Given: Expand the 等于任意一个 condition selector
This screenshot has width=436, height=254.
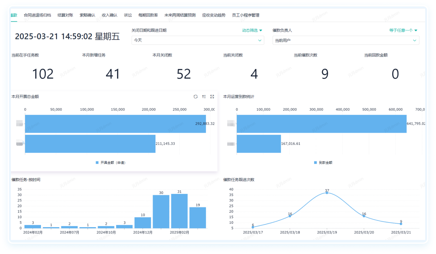Looking at the screenshot, I should tap(403, 30).
